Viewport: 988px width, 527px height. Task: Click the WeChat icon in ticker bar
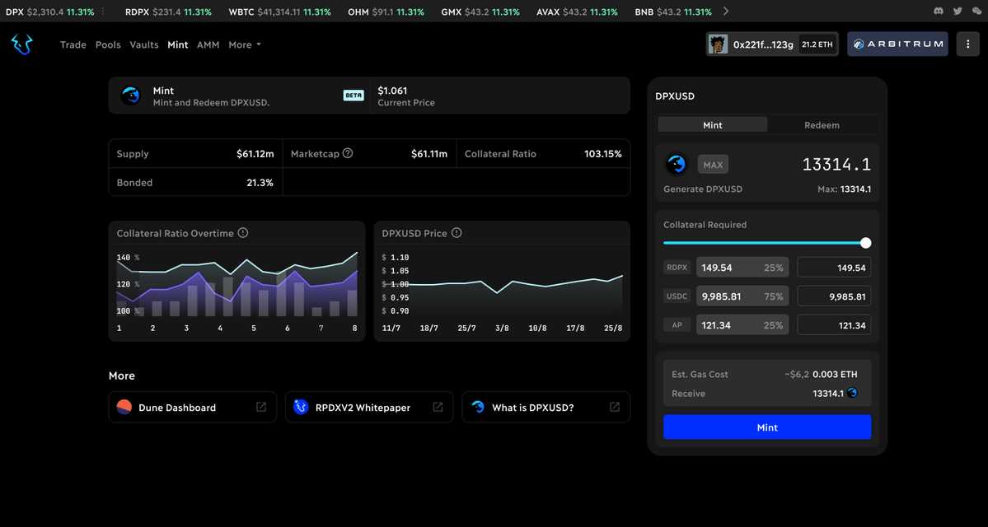pyautogui.click(x=977, y=12)
